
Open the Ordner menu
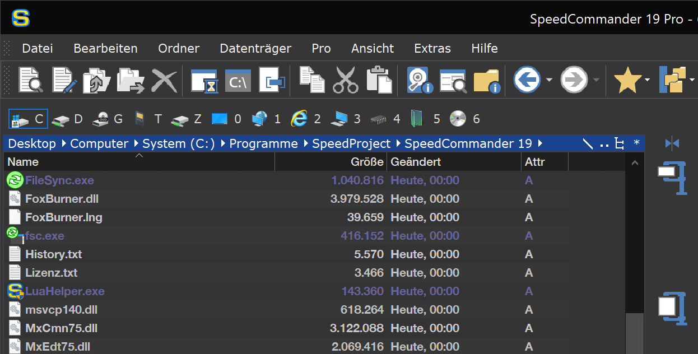coord(179,49)
